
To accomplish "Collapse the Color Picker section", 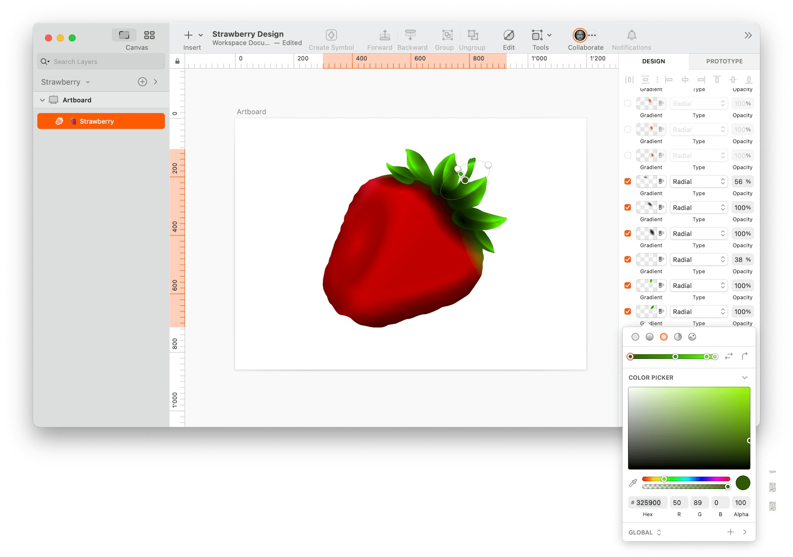I will (745, 377).
